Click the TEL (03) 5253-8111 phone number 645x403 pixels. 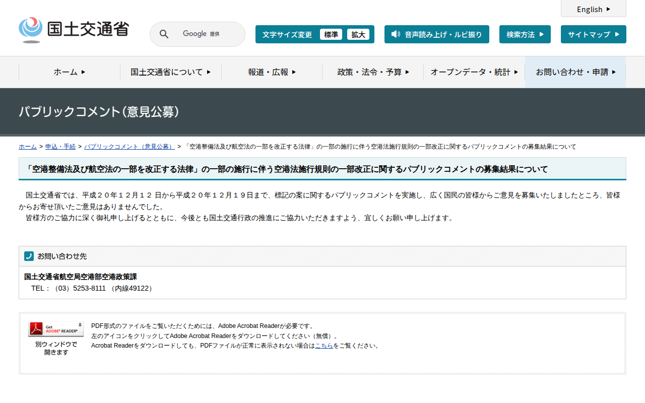click(92, 288)
